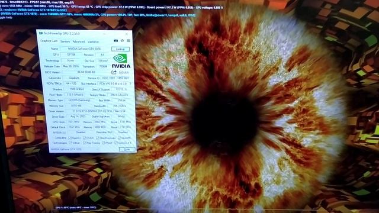Click the ROPs/TMUs value 64 / 120
The image size is (379, 213).
(71, 83)
